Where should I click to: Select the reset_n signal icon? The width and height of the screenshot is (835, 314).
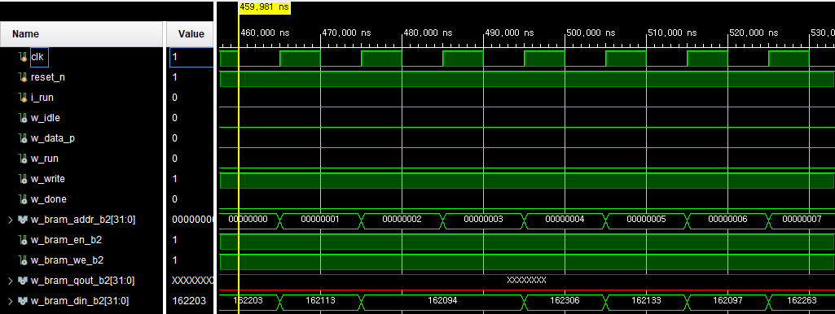22,77
